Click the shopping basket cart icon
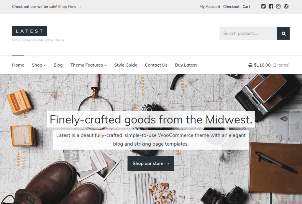This screenshot has width=302, height=204. click(x=250, y=65)
